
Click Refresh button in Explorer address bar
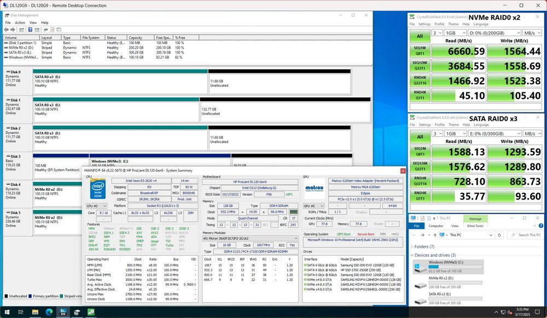499,235
